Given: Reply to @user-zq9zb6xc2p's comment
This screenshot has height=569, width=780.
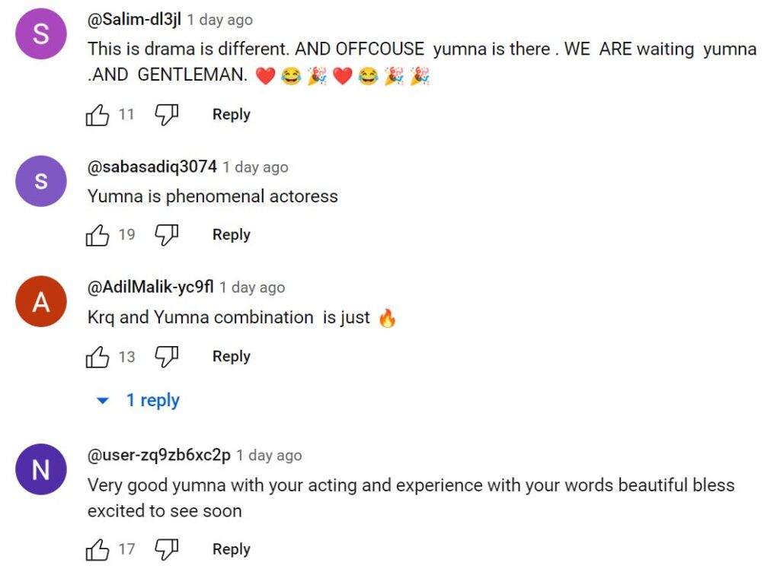Looking at the screenshot, I should pos(232,549).
